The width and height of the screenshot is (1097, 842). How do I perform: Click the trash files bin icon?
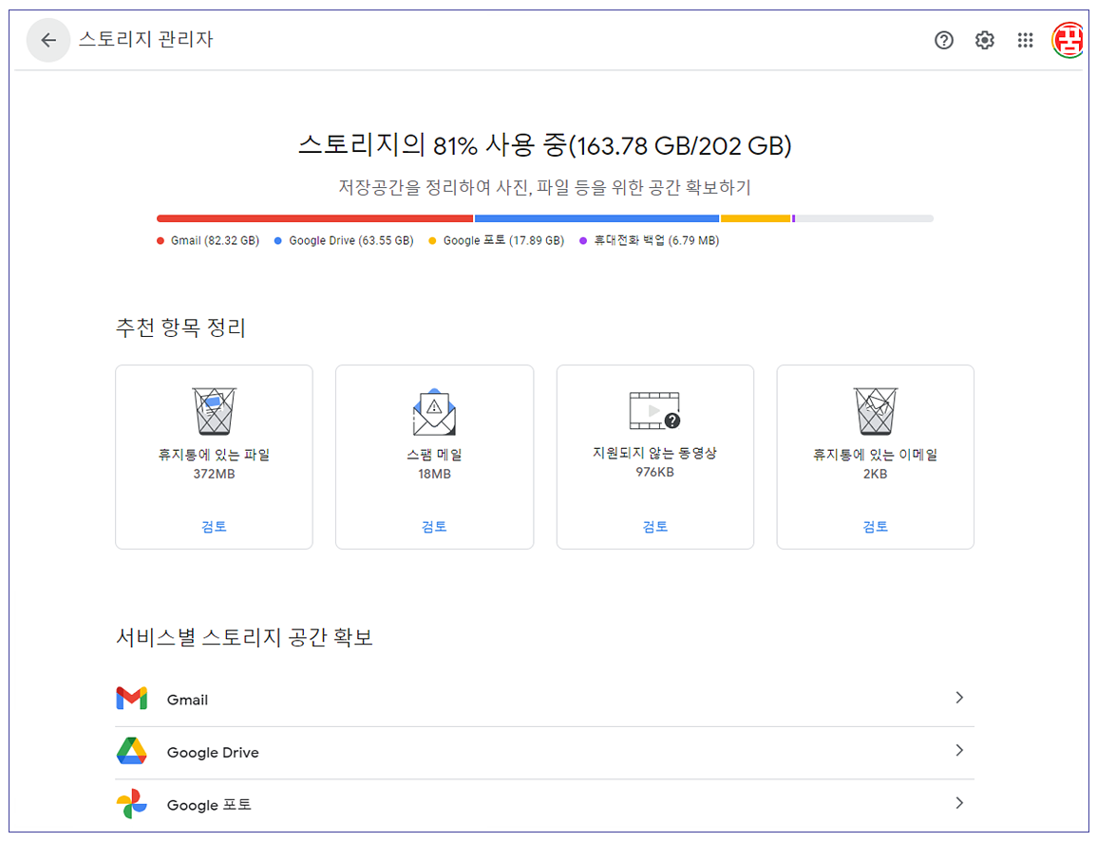point(214,411)
